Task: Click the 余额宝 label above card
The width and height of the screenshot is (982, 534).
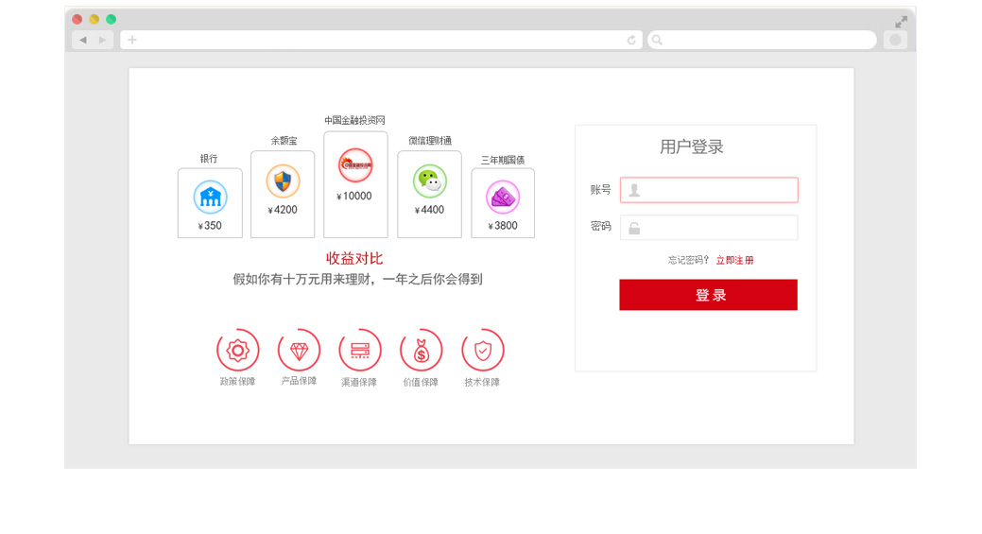Action: click(x=284, y=141)
